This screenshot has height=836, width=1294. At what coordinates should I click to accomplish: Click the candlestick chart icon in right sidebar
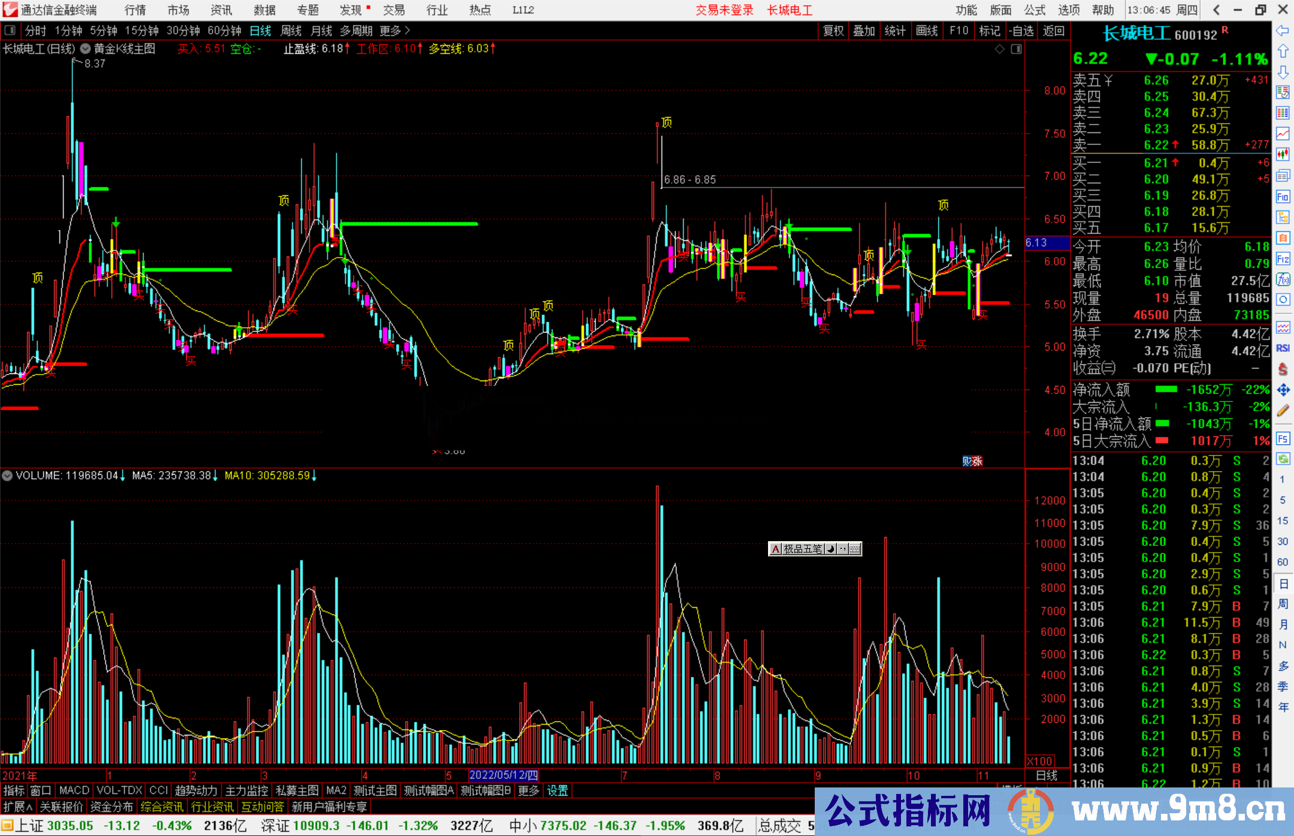click(x=1283, y=155)
